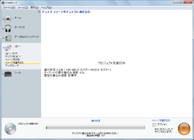Click the headphones Audio icon
Image resolution: width=194 pixels, height=140 pixels.
pos(8,28)
